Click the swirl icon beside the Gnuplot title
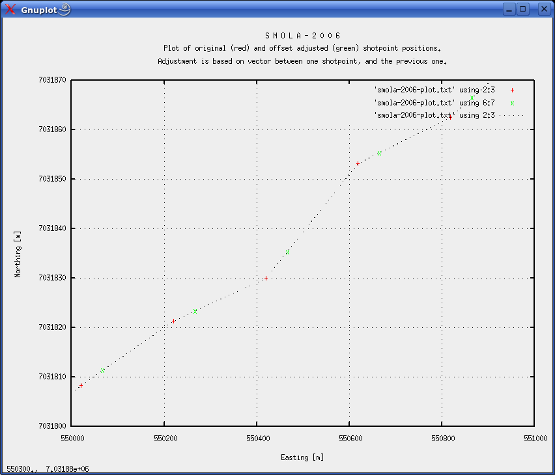 click(64, 9)
